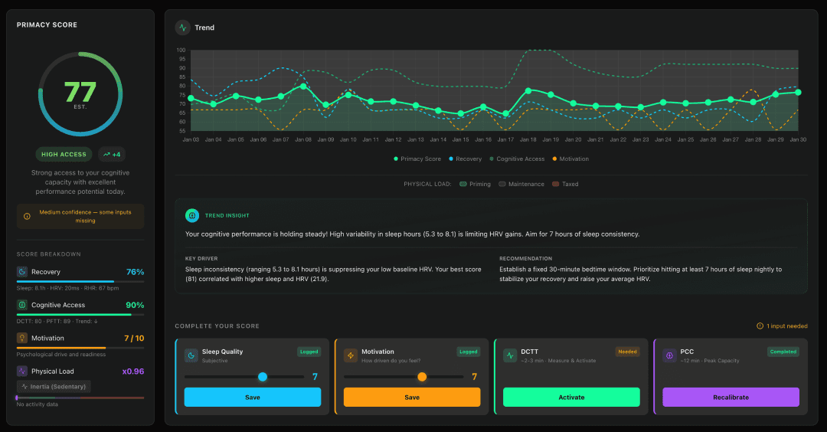Click the Physical Load activity icon
The image size is (827, 432).
22,371
